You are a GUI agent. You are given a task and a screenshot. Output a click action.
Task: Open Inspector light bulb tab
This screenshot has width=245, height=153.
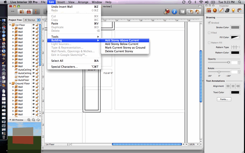point(233,10)
